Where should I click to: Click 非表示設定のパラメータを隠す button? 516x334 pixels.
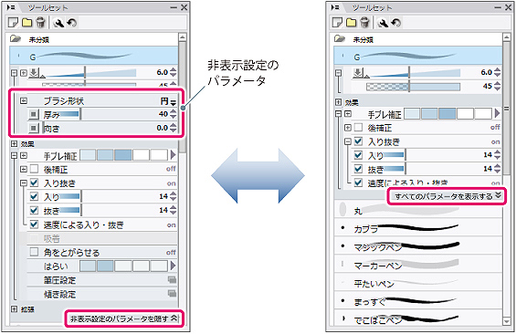tap(124, 318)
